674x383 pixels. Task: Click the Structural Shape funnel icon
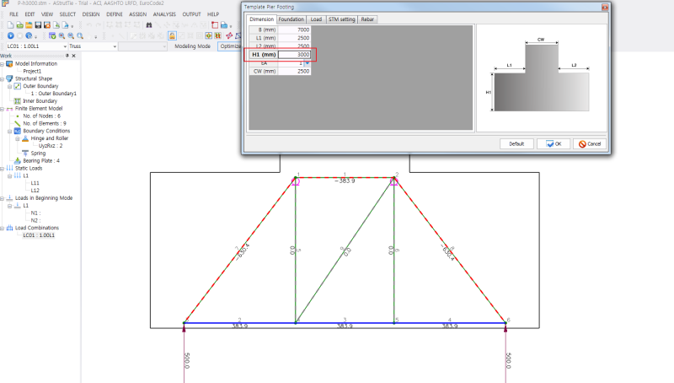pos(9,78)
